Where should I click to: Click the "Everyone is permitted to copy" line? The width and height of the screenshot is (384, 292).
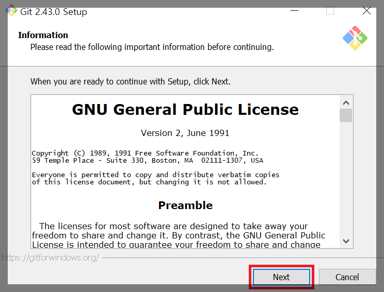(155, 175)
